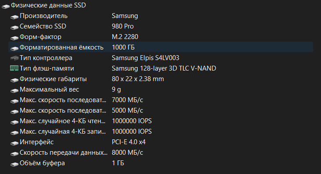
Task: Click the 5000 МБ/с sequential write value
Action: click(127, 110)
